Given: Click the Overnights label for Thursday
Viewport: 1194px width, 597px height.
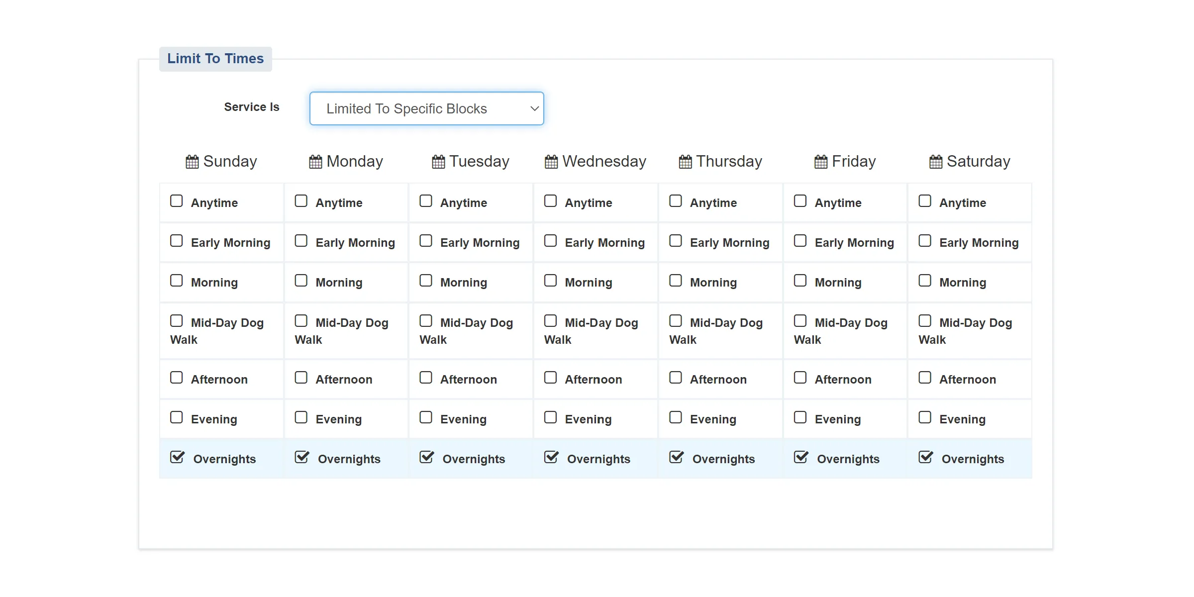Looking at the screenshot, I should pos(723,459).
